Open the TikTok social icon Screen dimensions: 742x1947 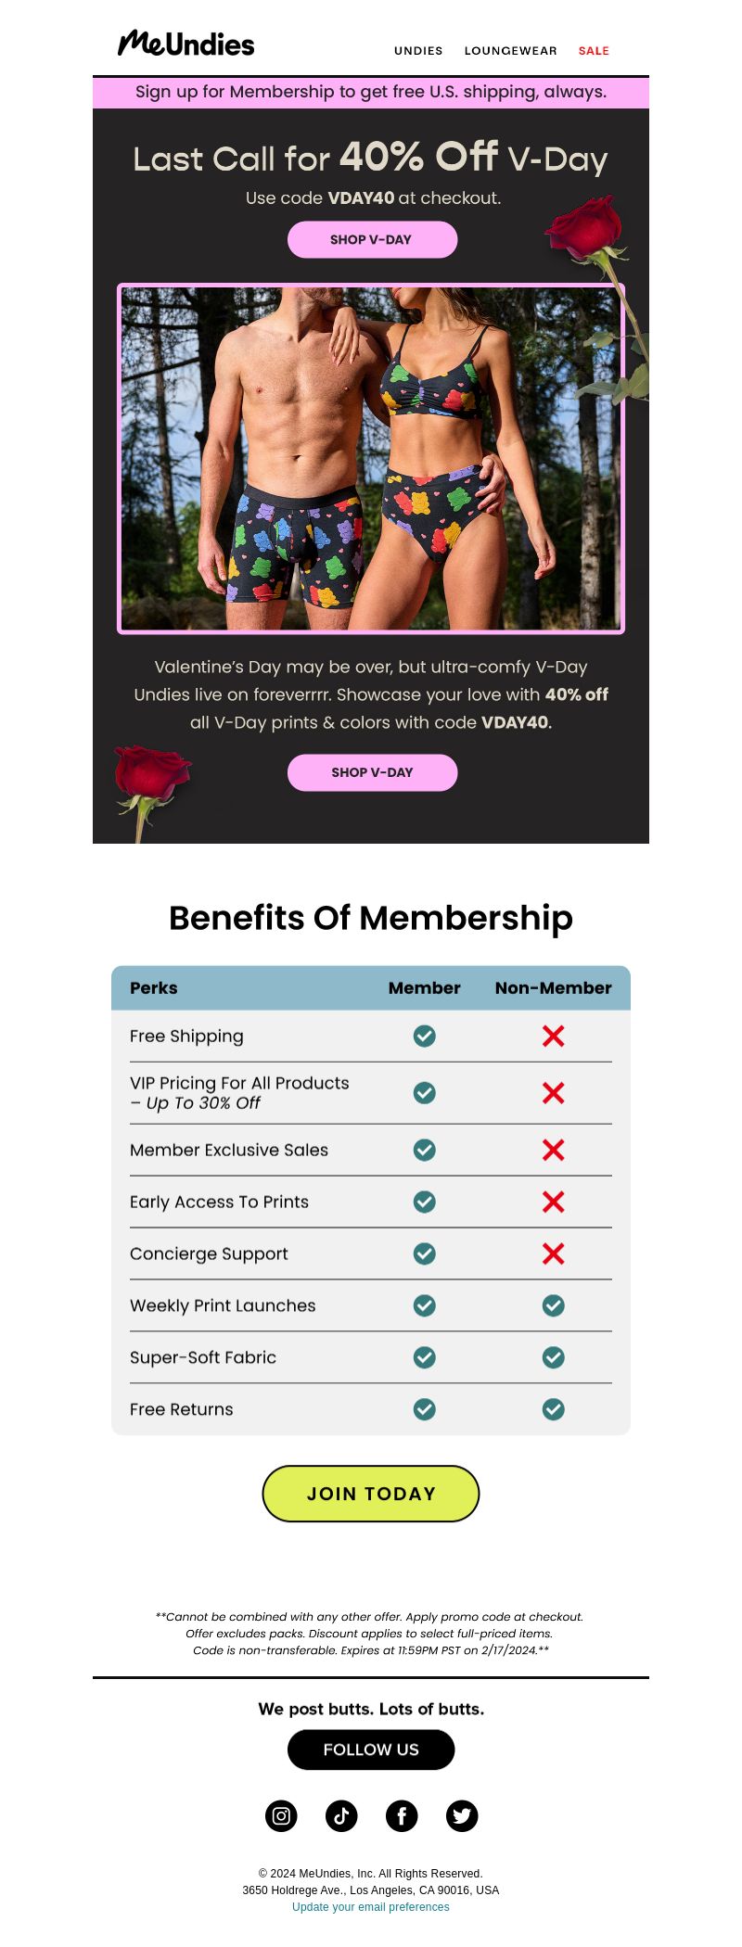pos(341,1815)
